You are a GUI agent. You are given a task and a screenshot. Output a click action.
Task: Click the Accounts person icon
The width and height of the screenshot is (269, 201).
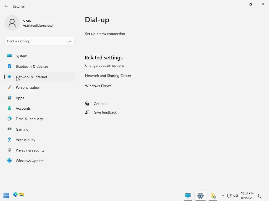[x=9, y=108]
